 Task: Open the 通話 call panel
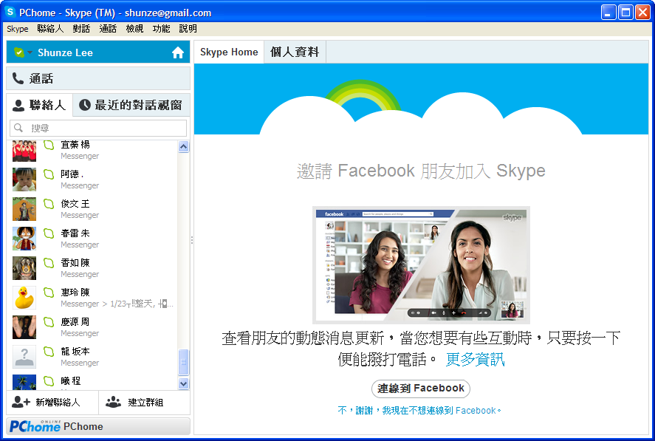[98, 78]
